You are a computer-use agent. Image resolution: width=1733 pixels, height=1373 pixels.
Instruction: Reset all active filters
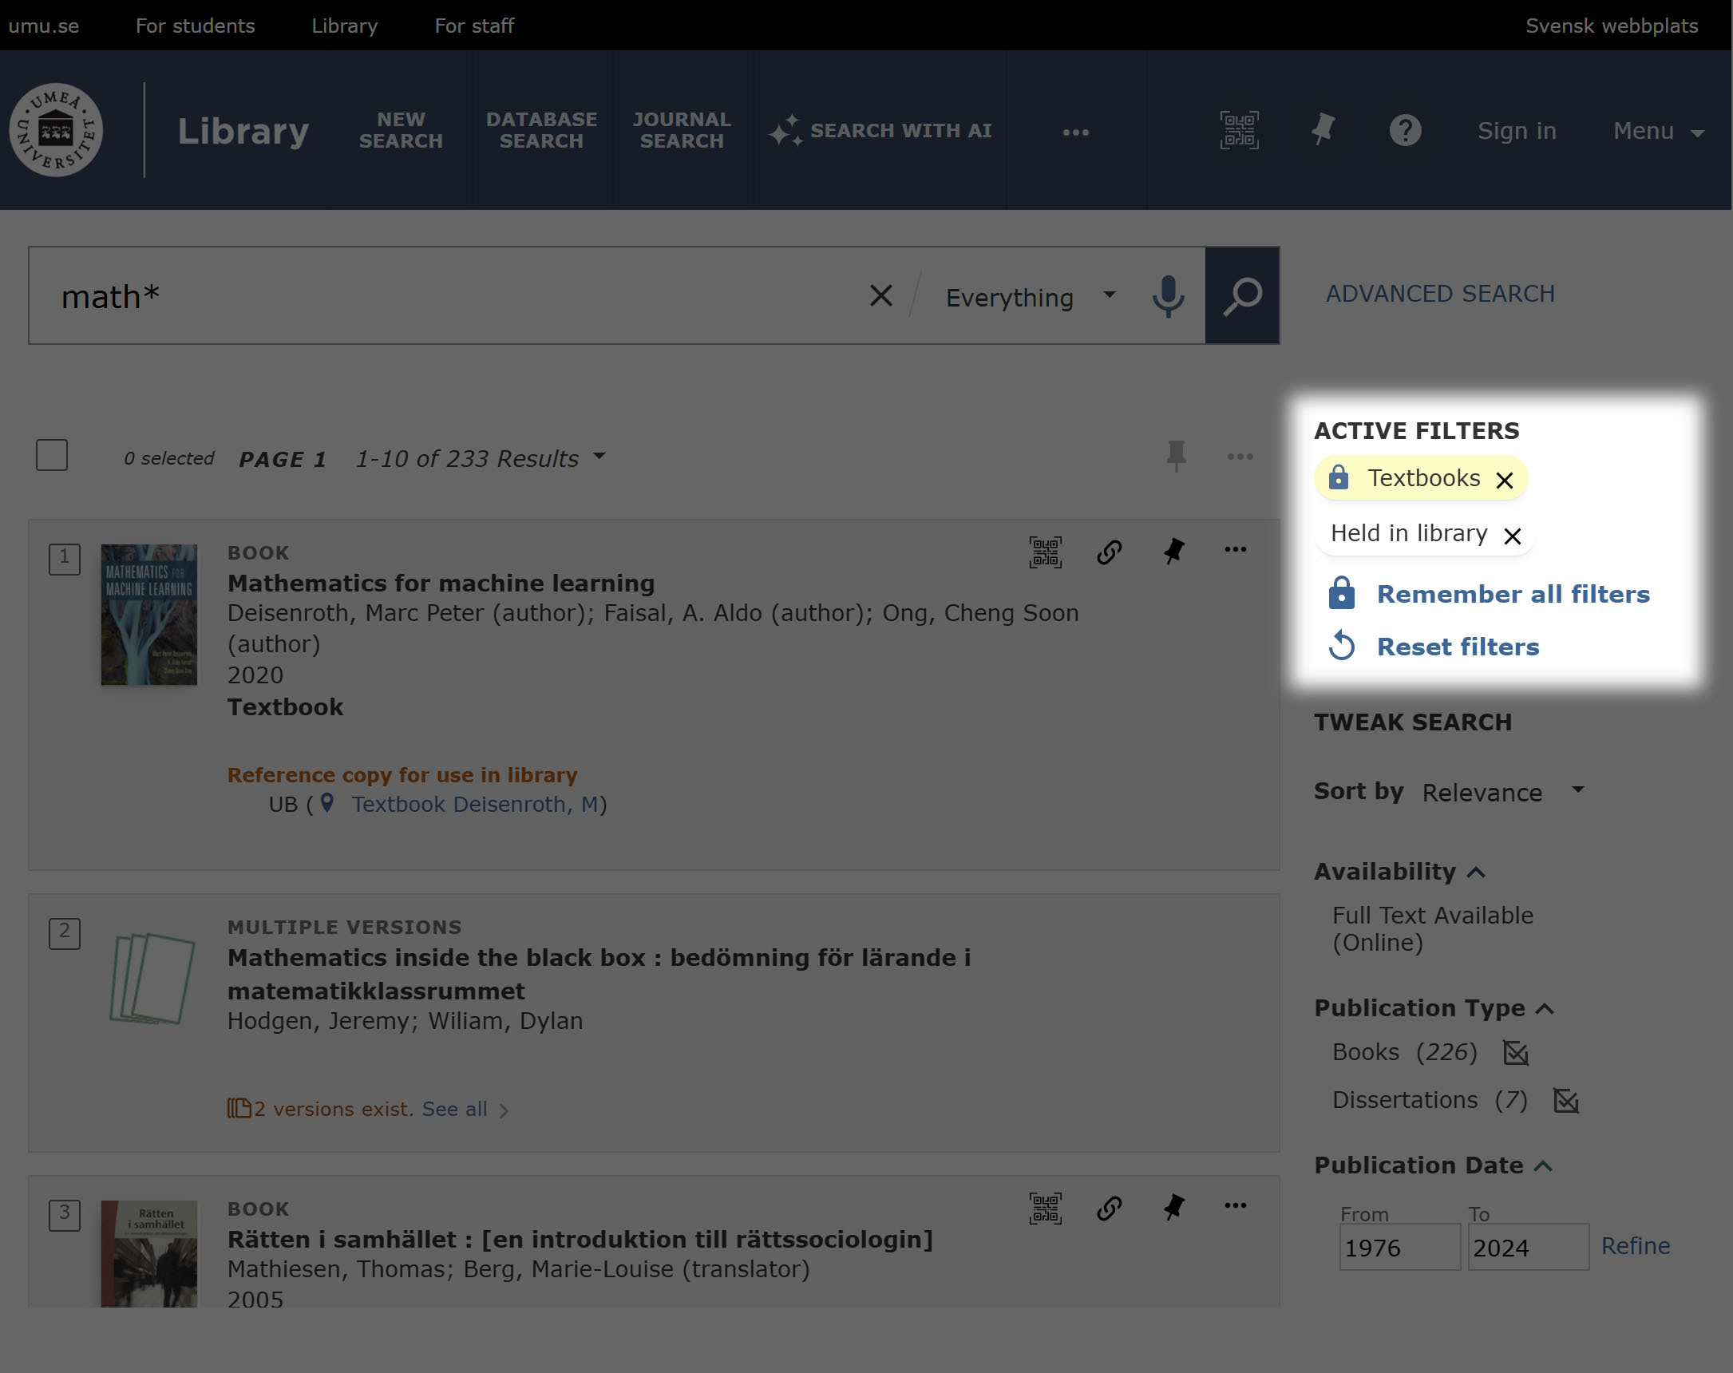coord(1459,647)
